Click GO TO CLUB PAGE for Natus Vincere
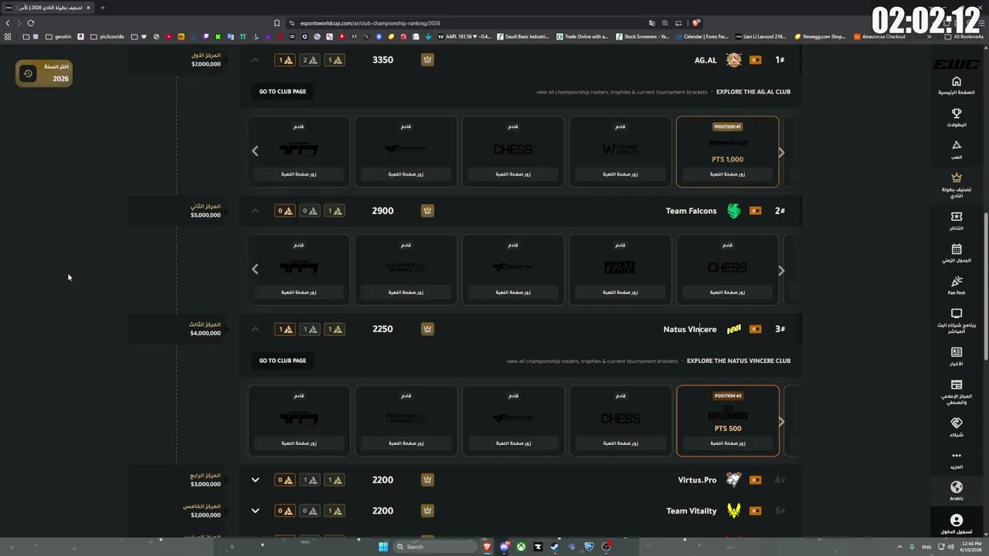The height and width of the screenshot is (556, 989). pos(283,361)
